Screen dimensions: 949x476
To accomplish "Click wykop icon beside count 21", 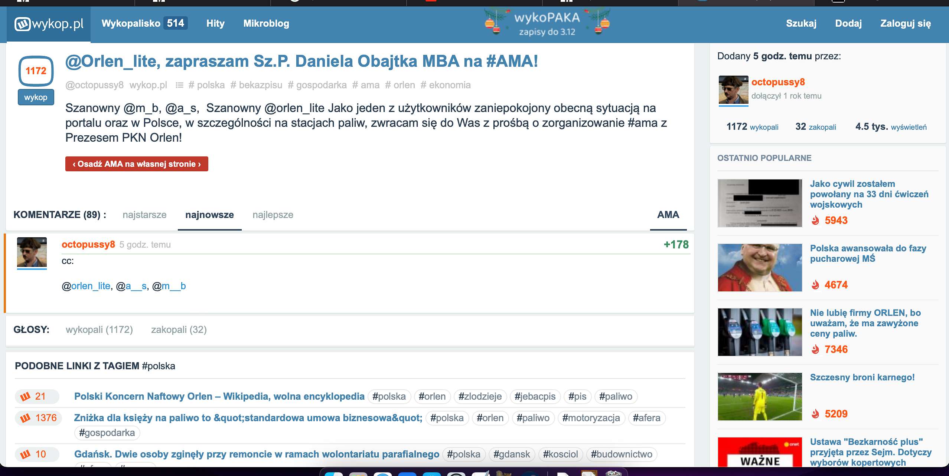I will [x=25, y=396].
